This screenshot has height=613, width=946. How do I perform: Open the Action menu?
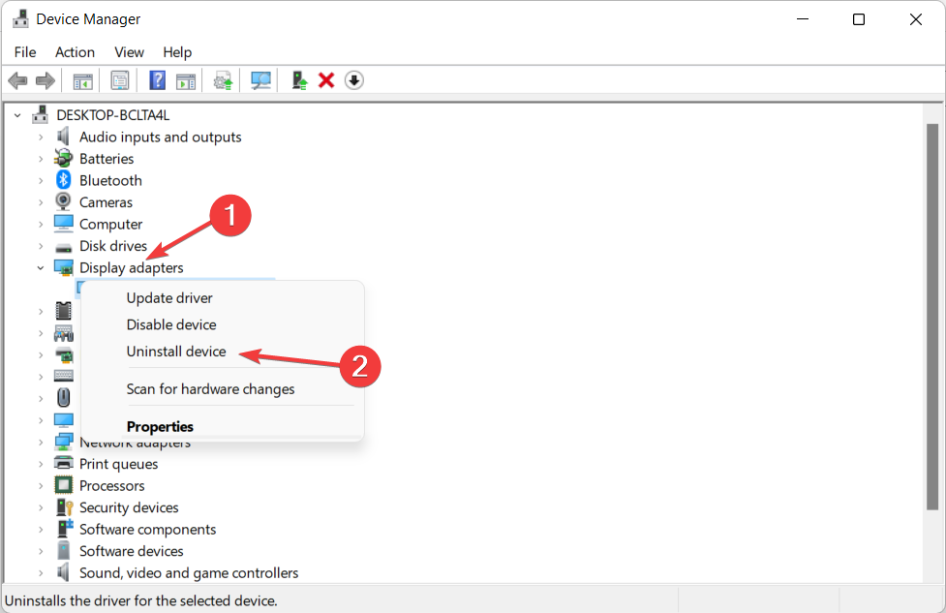click(x=75, y=52)
